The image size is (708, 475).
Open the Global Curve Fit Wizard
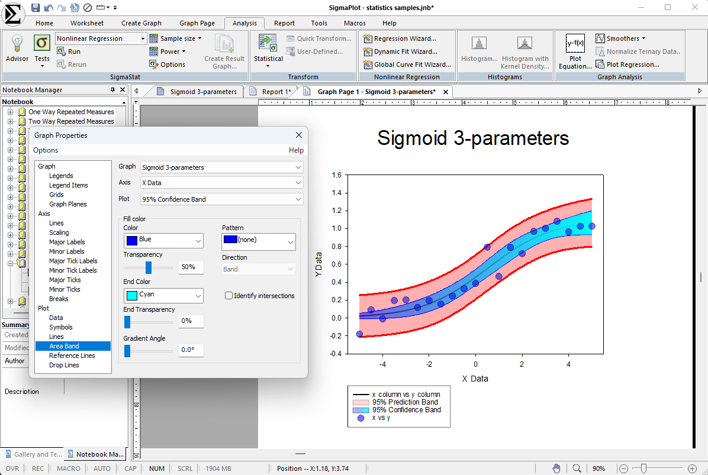click(x=407, y=64)
